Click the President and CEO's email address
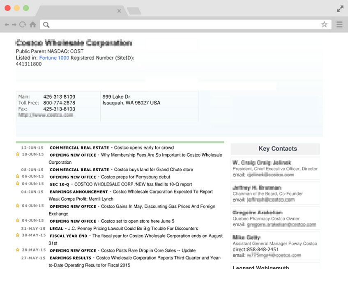 point(270,175)
